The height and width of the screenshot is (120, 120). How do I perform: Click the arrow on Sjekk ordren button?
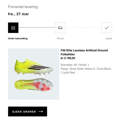click(x=41, y=111)
